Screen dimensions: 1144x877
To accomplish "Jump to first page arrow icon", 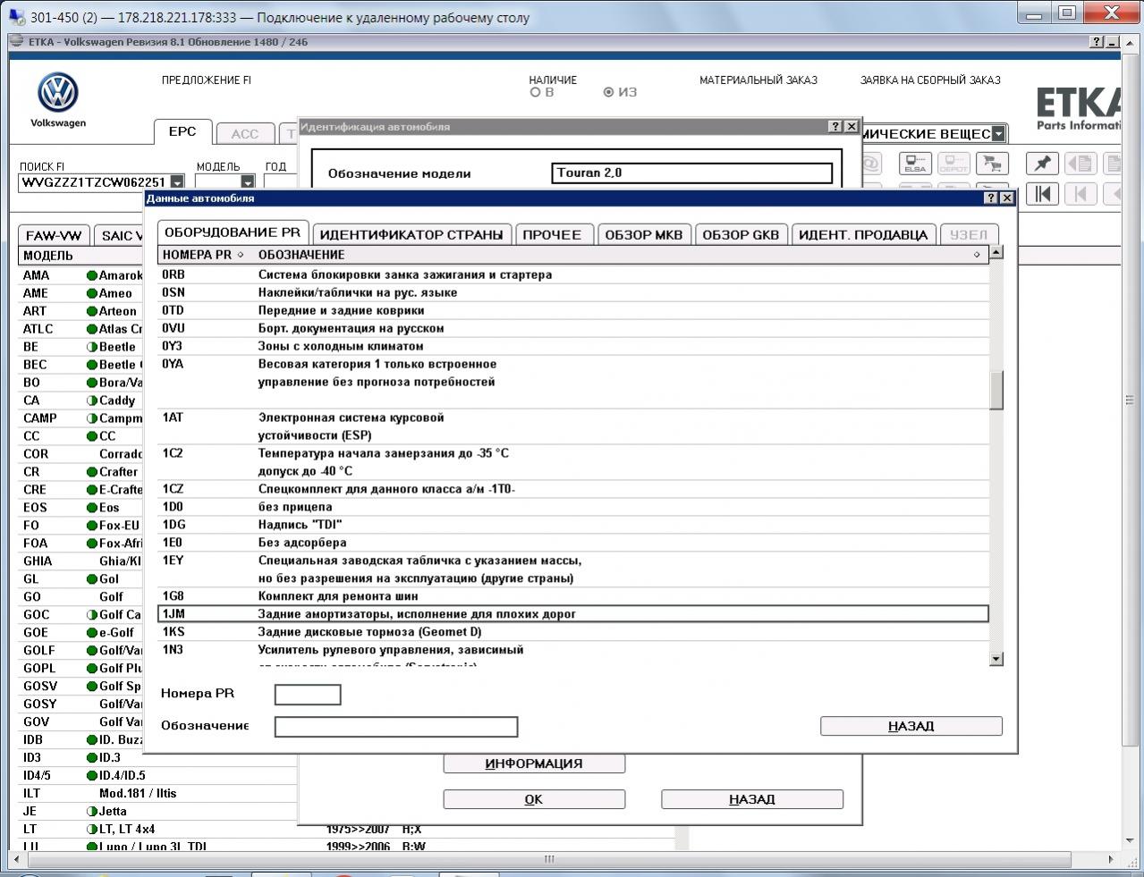I will click(x=1042, y=193).
